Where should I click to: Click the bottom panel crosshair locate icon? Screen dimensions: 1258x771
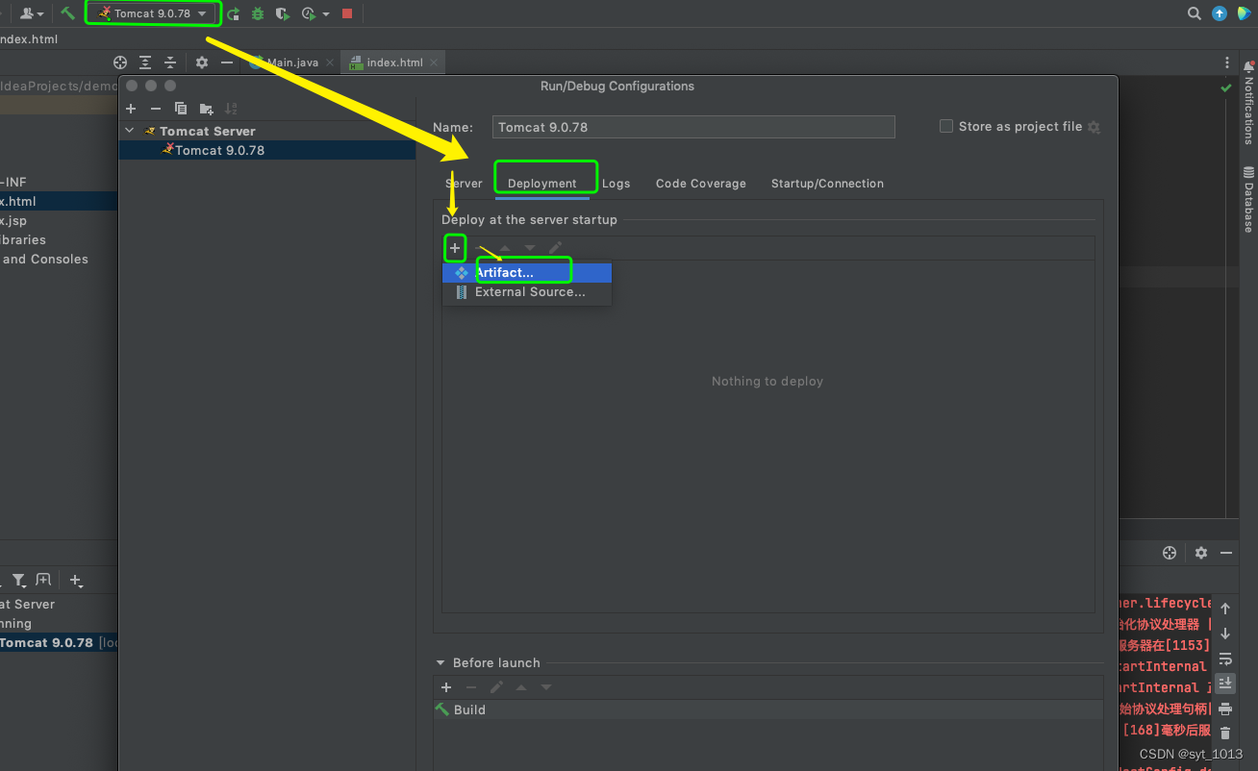click(x=1170, y=553)
